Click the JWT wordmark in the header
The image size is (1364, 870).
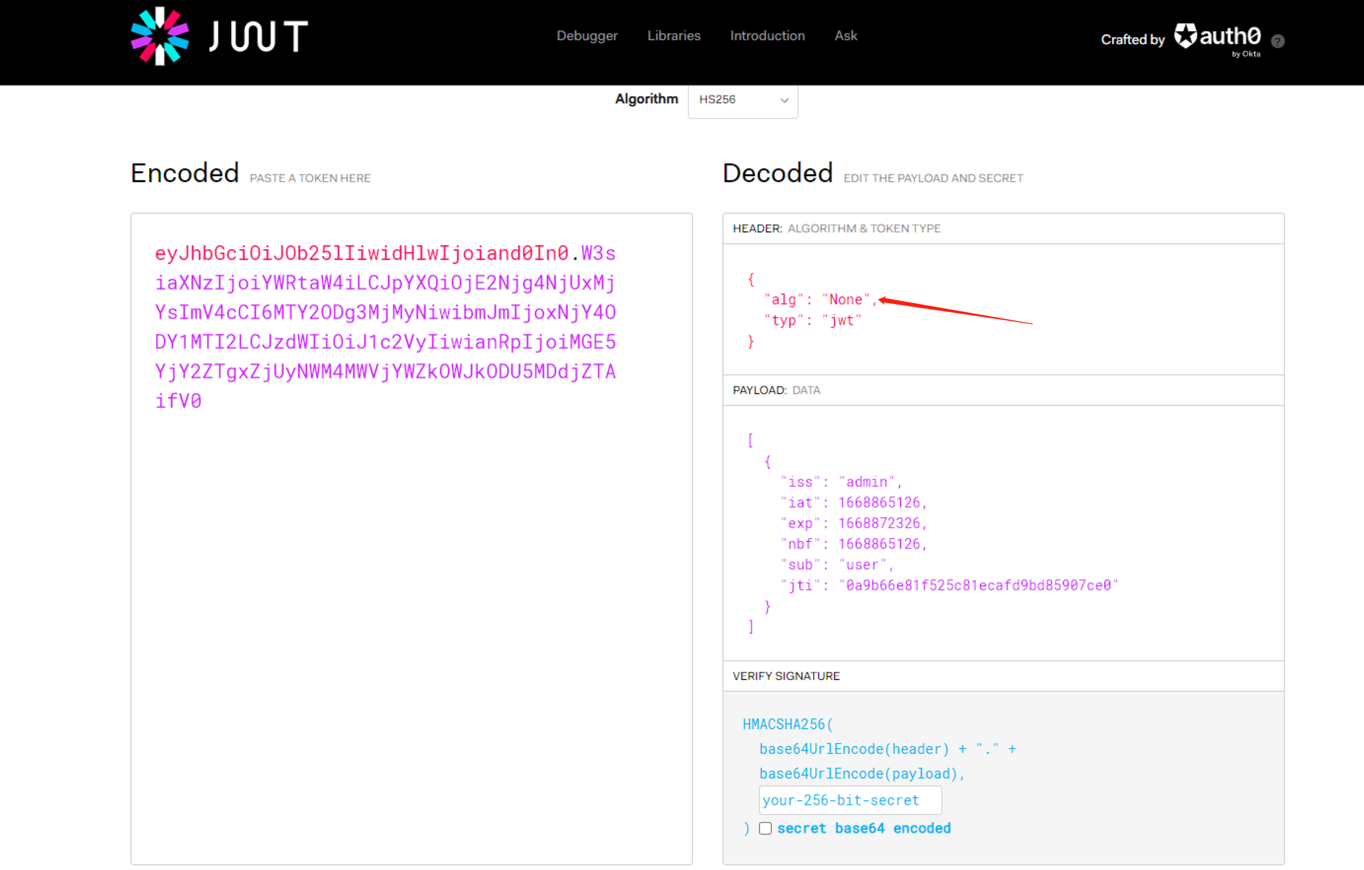click(x=258, y=36)
